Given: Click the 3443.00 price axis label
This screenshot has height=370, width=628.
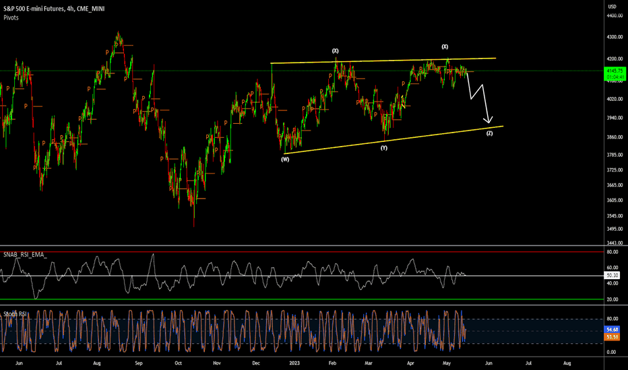Looking at the screenshot, I should pos(615,242).
